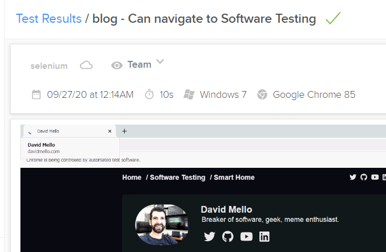This screenshot has width=386, height=252.
Task: Open the Test Results breadcrumb link
Action: point(49,19)
